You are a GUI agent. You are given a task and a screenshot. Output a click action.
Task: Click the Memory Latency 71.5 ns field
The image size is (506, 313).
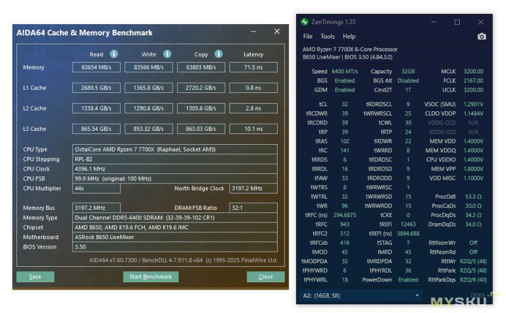point(253,67)
